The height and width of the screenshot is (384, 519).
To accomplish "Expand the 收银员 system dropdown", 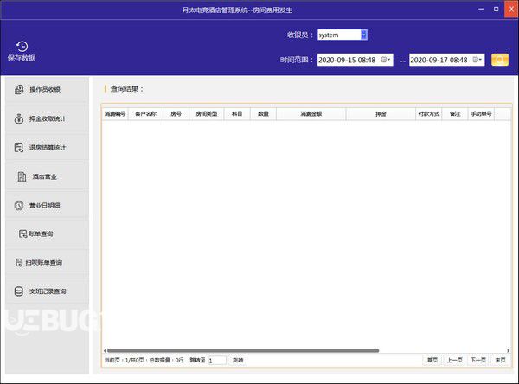I will (364, 35).
